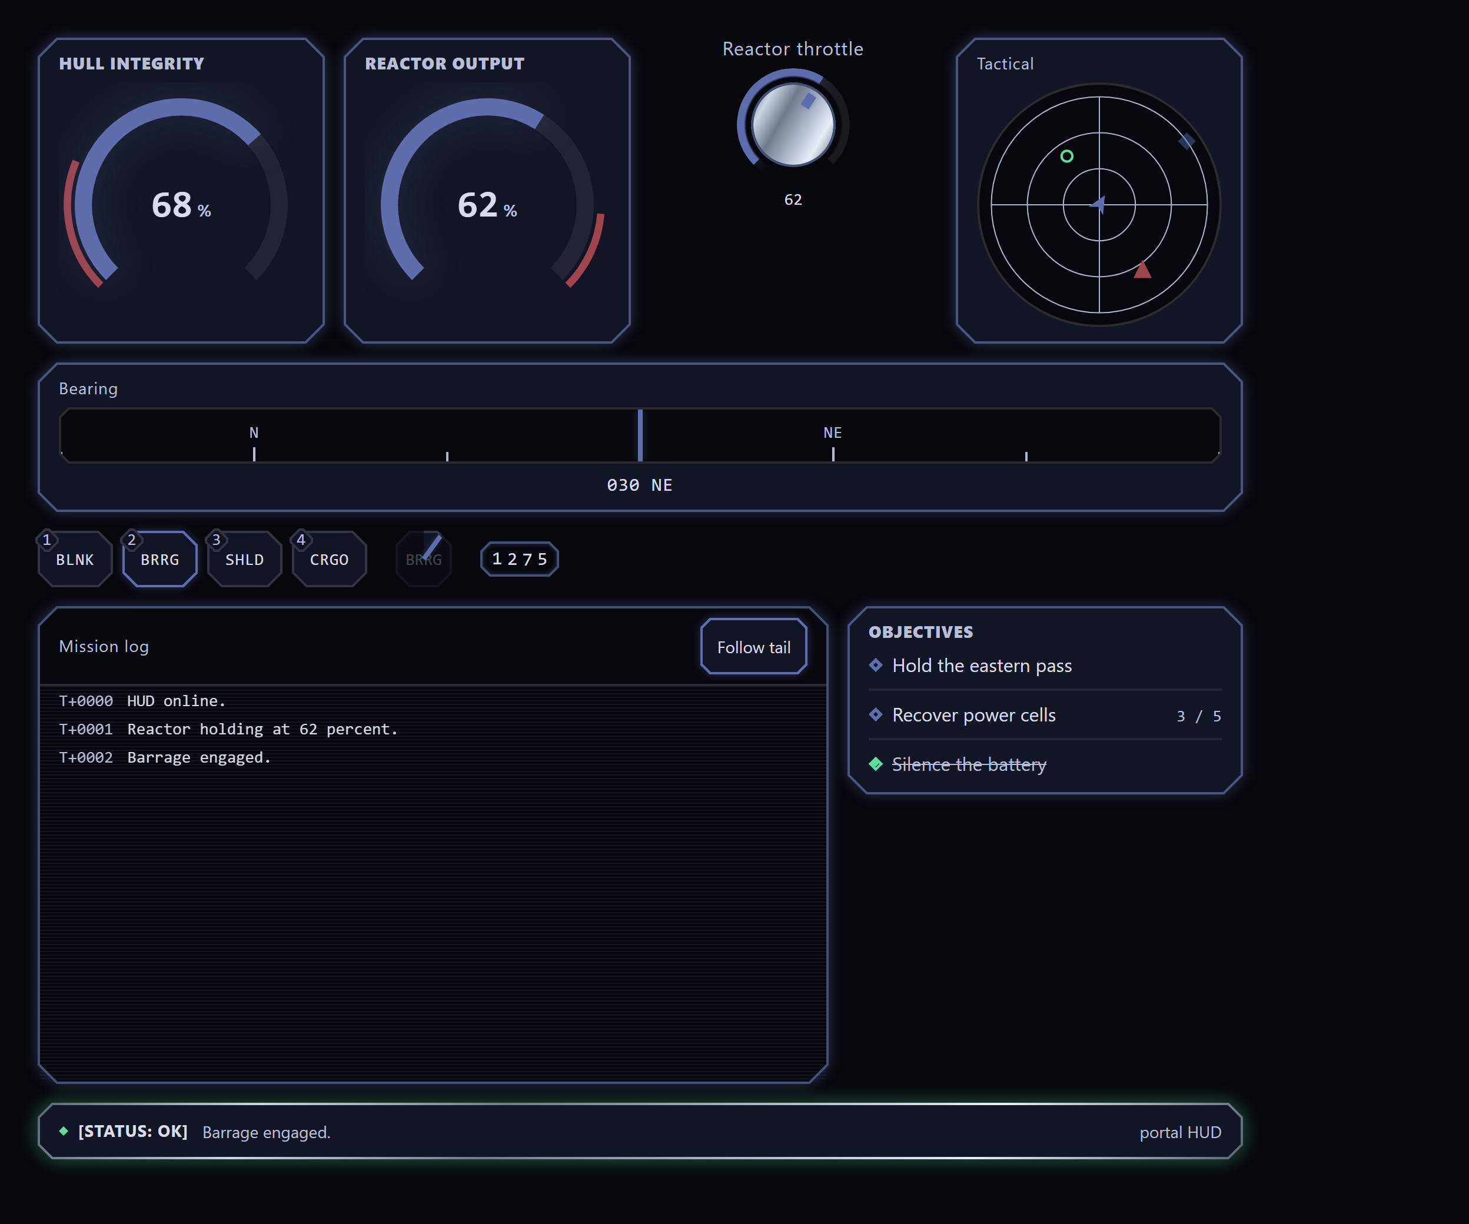Click the 62% reactor output value
The image size is (1469, 1224).
[x=487, y=205]
